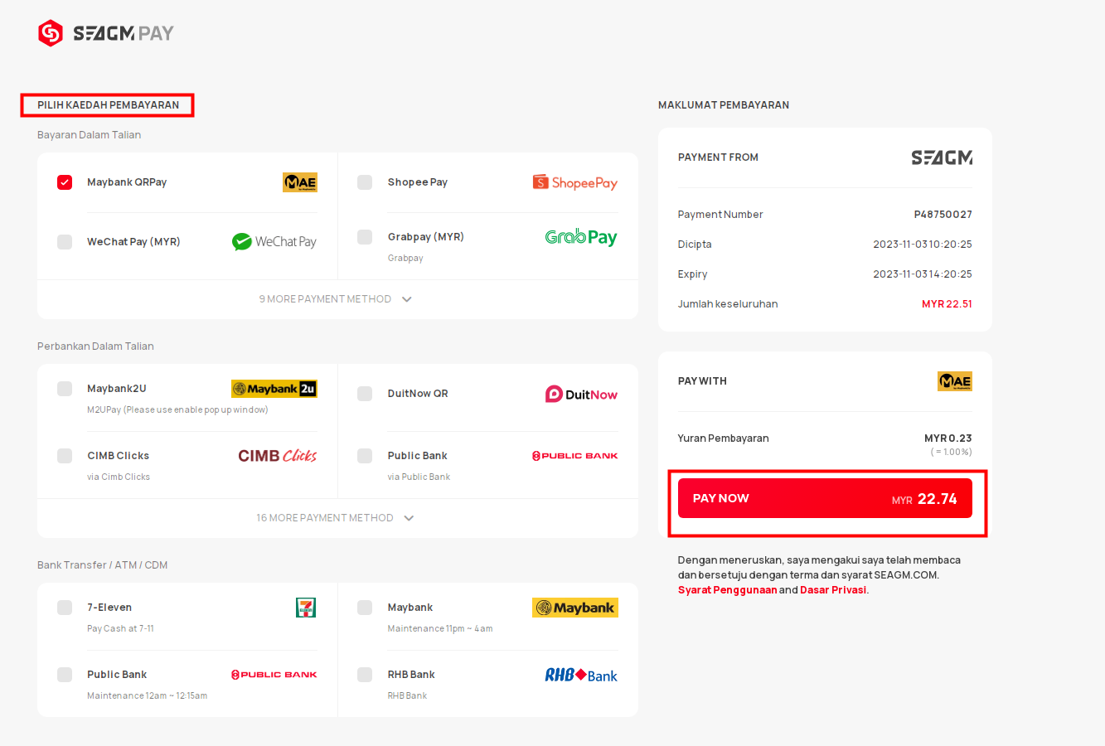Click the Maybank2u logo

click(x=274, y=389)
